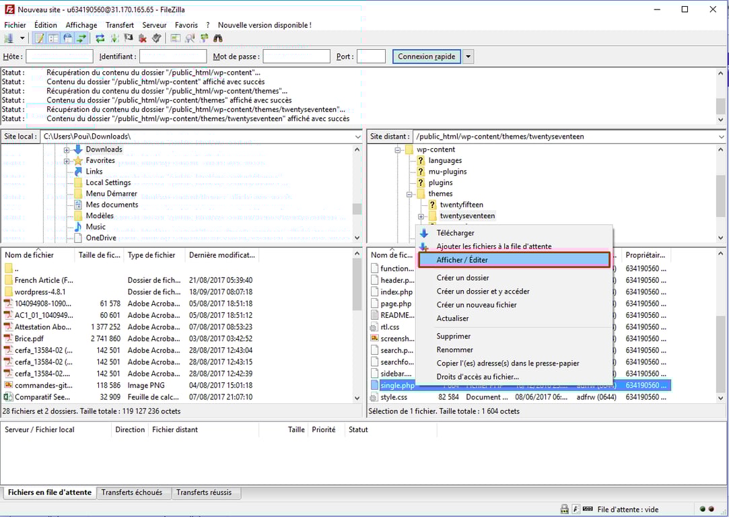
Task: Open the Transfert menu
Action: coord(120,24)
